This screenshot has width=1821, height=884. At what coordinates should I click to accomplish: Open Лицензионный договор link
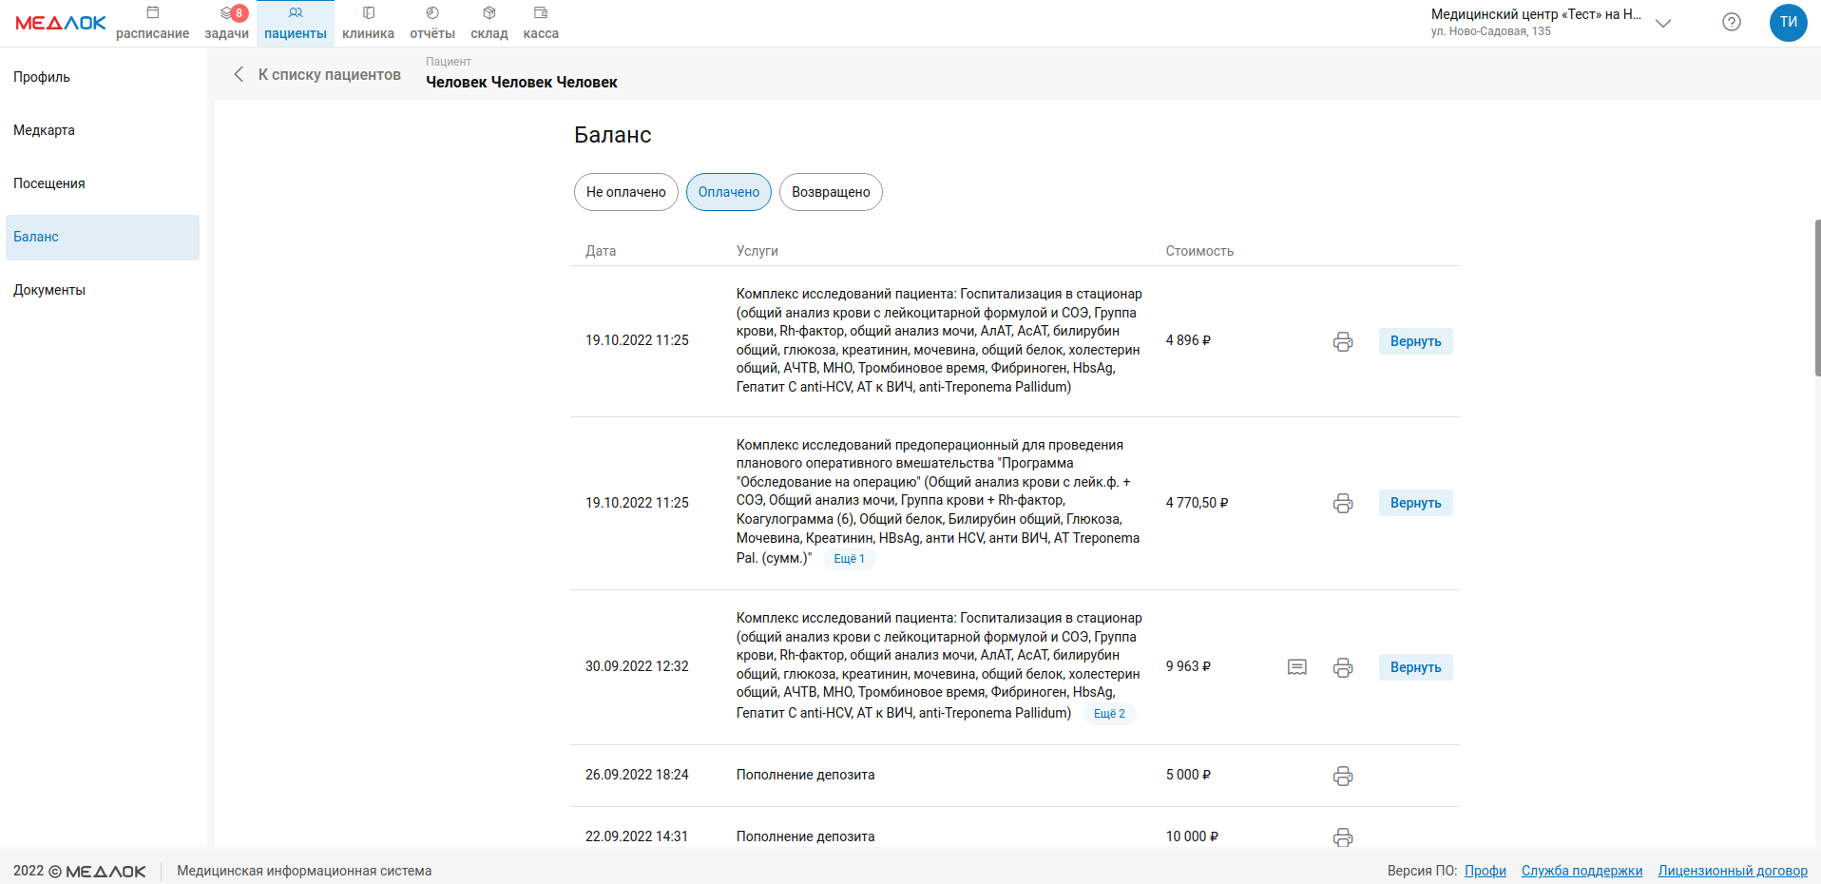(x=1733, y=871)
